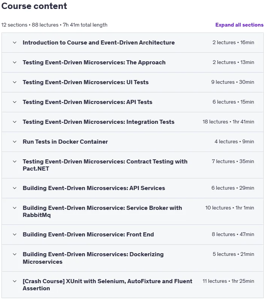Click Expand all sections link
The width and height of the screenshot is (266, 300).
click(x=239, y=25)
